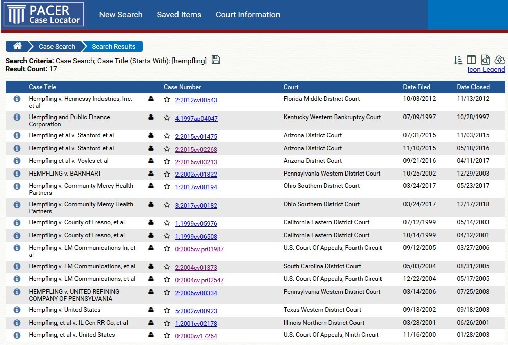The image size is (508, 345).
Task: View parties for Hempfling and Public Finance Corporation
Action: pyautogui.click(x=151, y=118)
